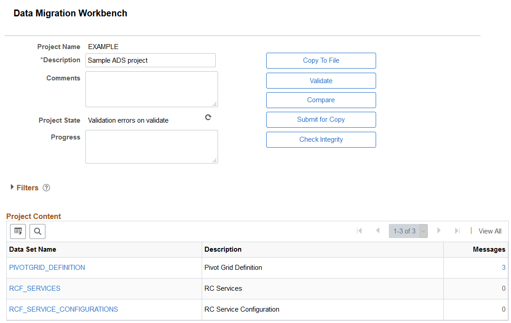Select the First Page arrow icon
The height and width of the screenshot is (323, 511).
click(x=359, y=231)
